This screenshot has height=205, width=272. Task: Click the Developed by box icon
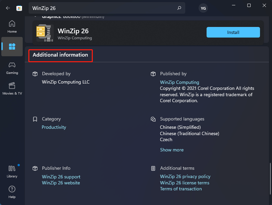pyautogui.click(x=35, y=74)
